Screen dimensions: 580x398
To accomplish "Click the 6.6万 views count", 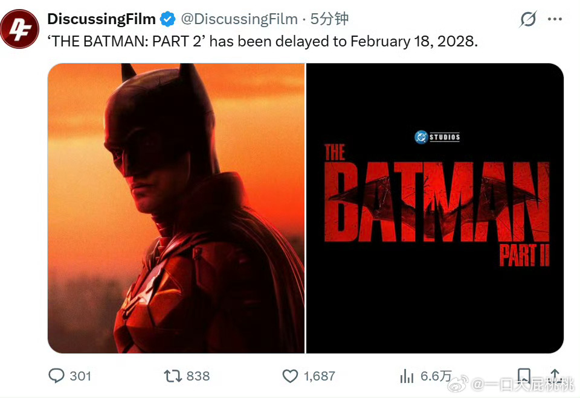I will [x=436, y=376].
